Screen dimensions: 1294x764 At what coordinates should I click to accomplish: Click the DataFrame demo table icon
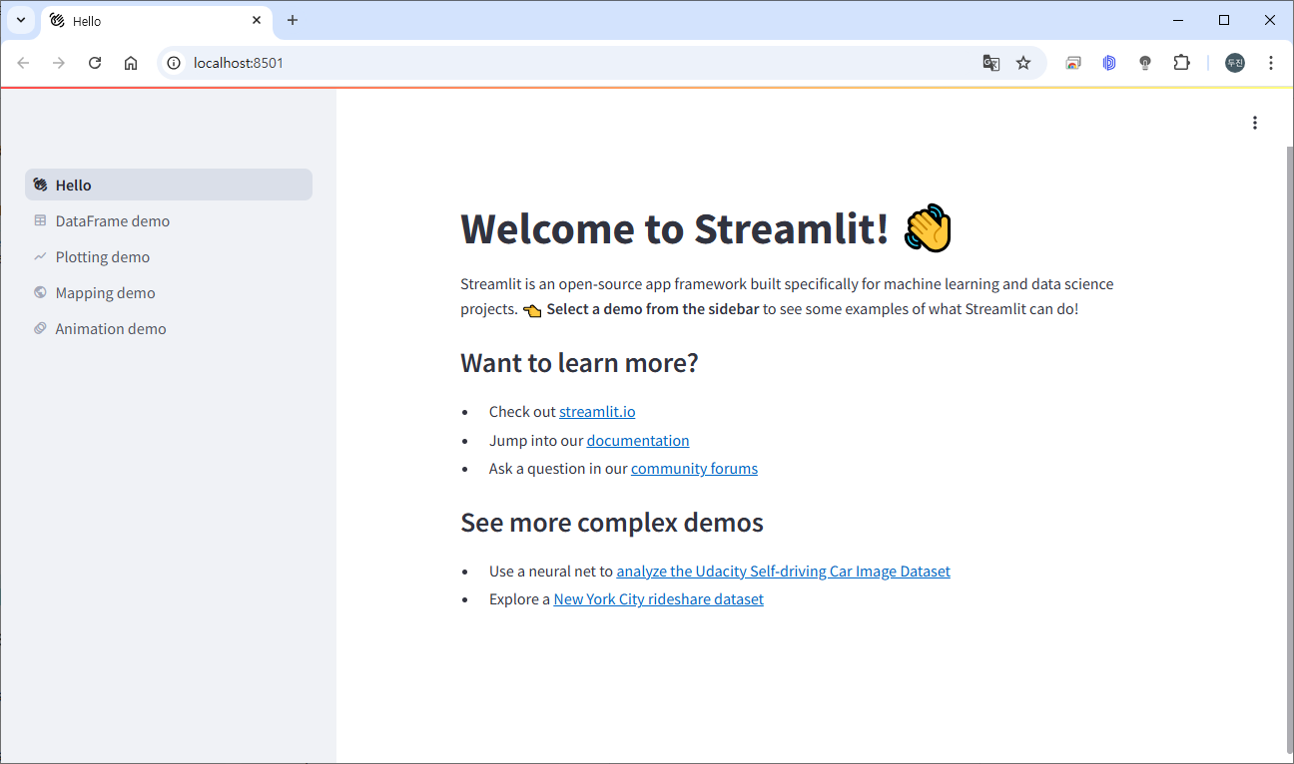click(40, 220)
